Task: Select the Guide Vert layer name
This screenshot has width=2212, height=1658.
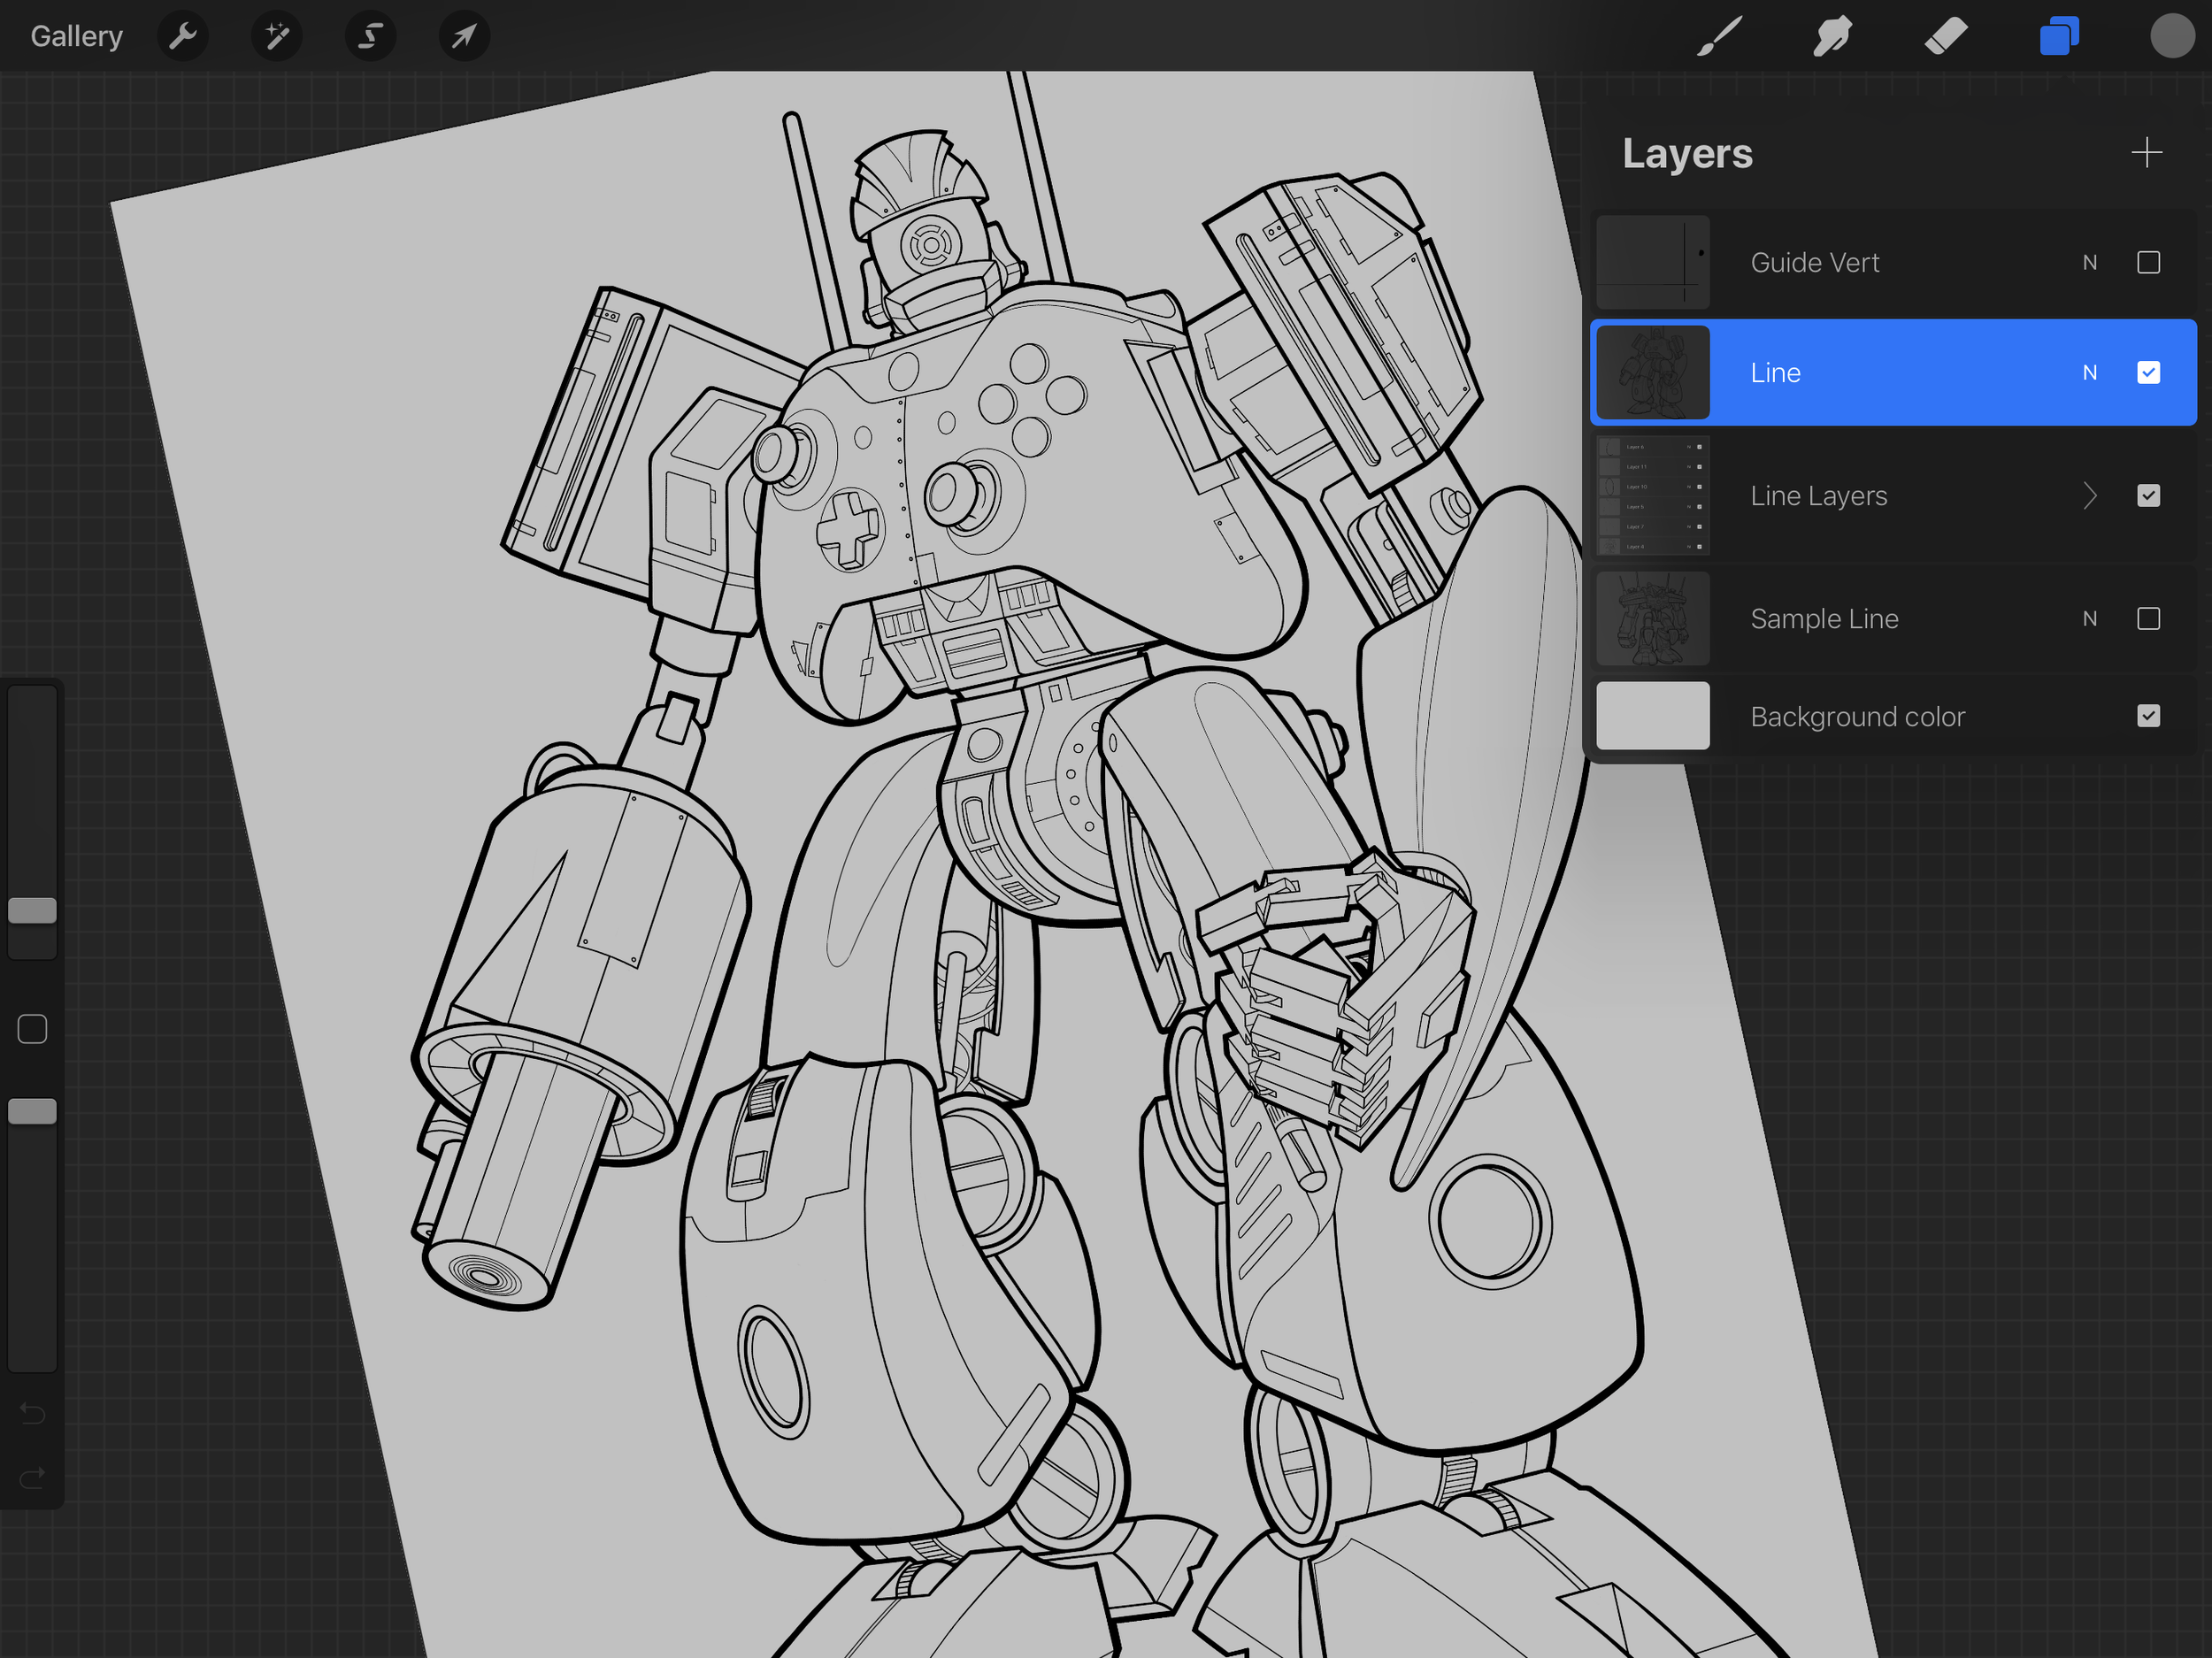Action: click(1814, 263)
